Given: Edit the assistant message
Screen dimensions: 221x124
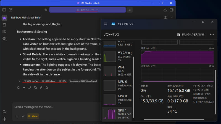Looking at the screenshot, I should [41, 88].
